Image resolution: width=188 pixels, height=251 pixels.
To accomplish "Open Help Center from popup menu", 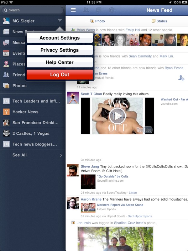I will point(60,62).
